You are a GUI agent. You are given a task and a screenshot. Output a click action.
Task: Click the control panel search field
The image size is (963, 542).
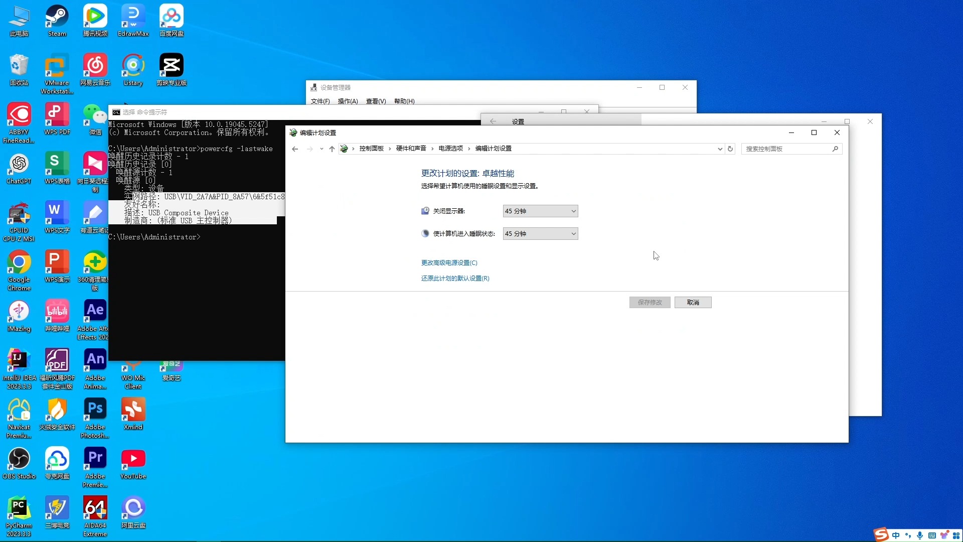(x=785, y=149)
